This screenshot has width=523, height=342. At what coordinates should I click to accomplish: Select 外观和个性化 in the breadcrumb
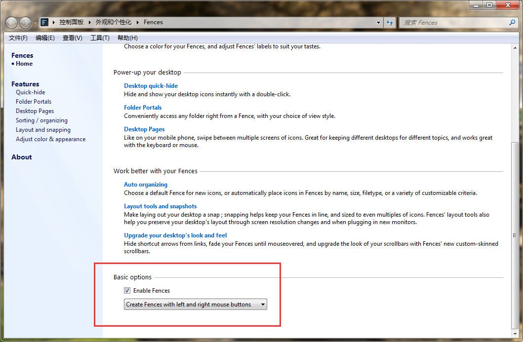point(114,22)
